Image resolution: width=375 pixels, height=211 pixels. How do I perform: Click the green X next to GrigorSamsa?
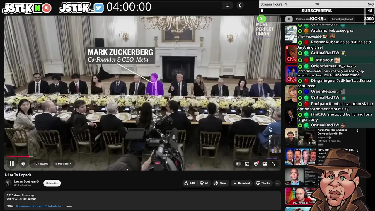[x=300, y=67]
